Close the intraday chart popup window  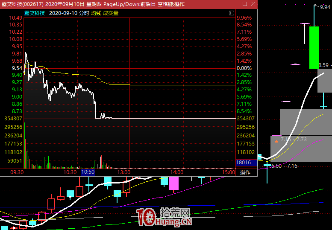pyautogui.click(x=253, y=4)
